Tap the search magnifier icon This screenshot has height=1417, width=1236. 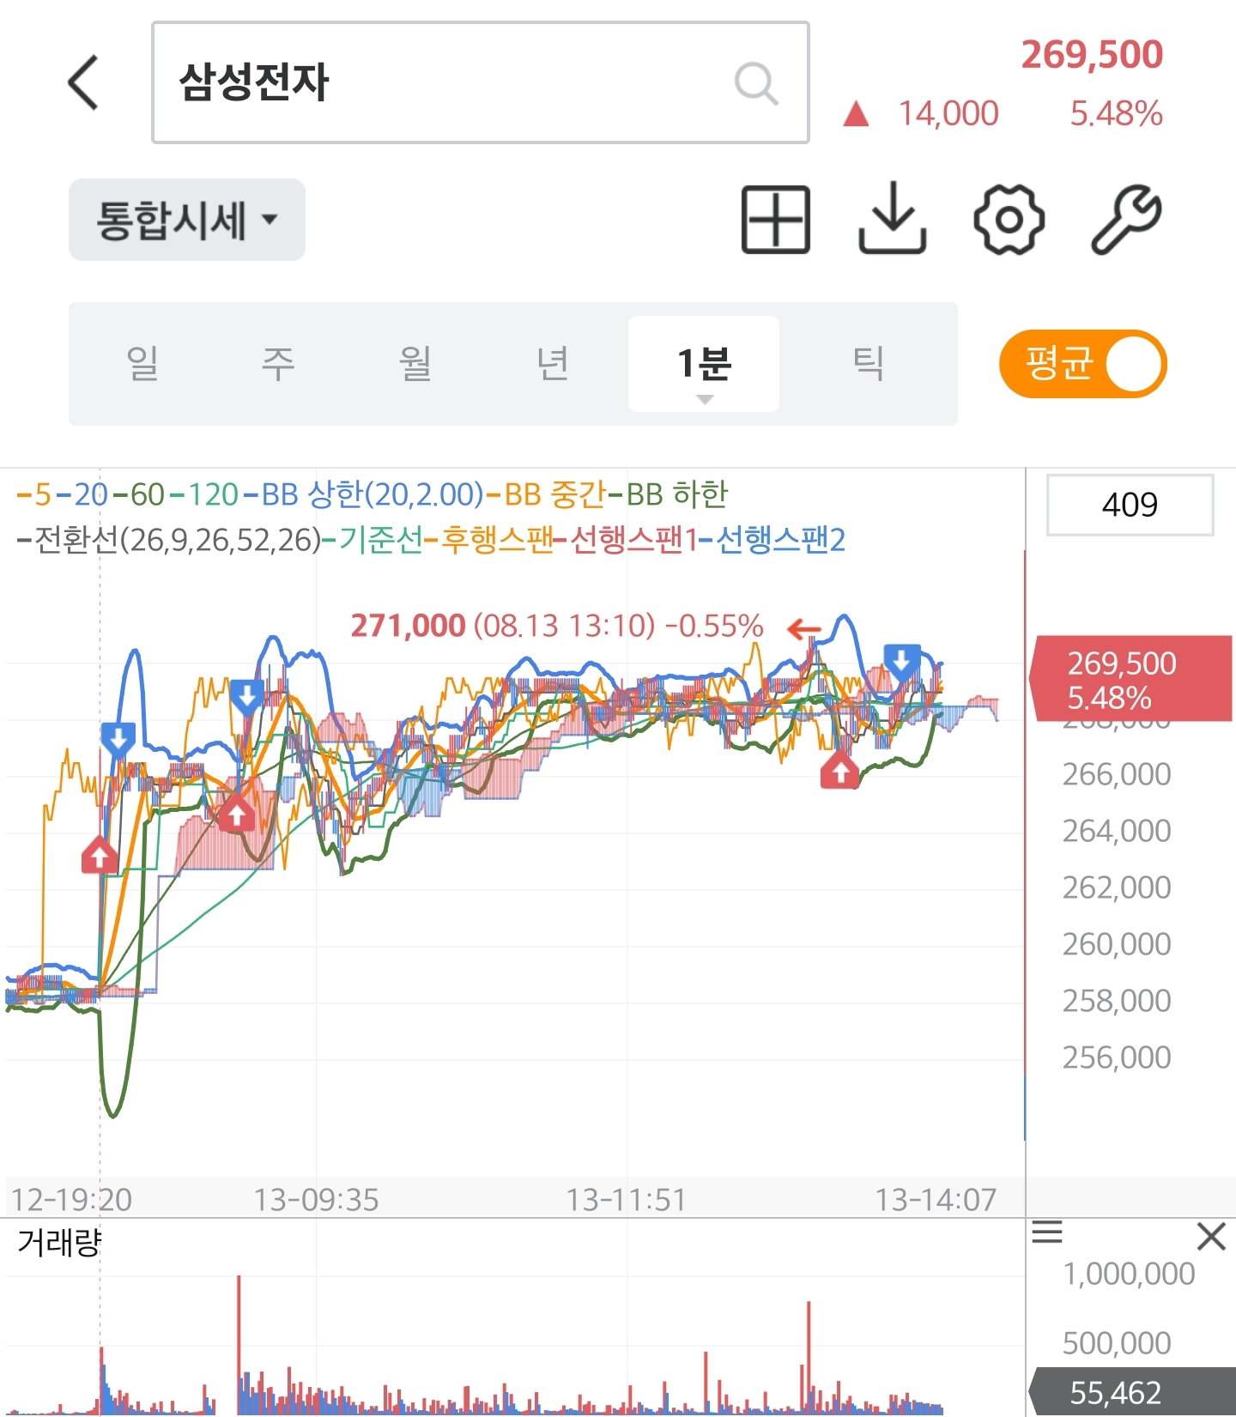point(756,83)
